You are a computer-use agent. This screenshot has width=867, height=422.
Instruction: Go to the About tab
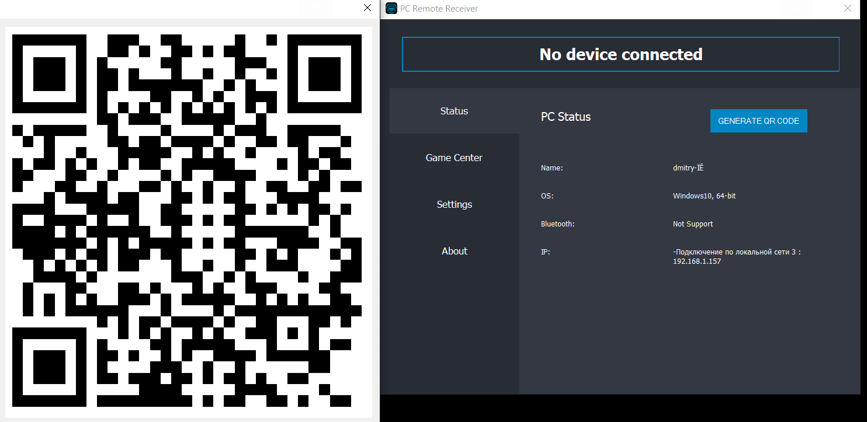click(455, 251)
